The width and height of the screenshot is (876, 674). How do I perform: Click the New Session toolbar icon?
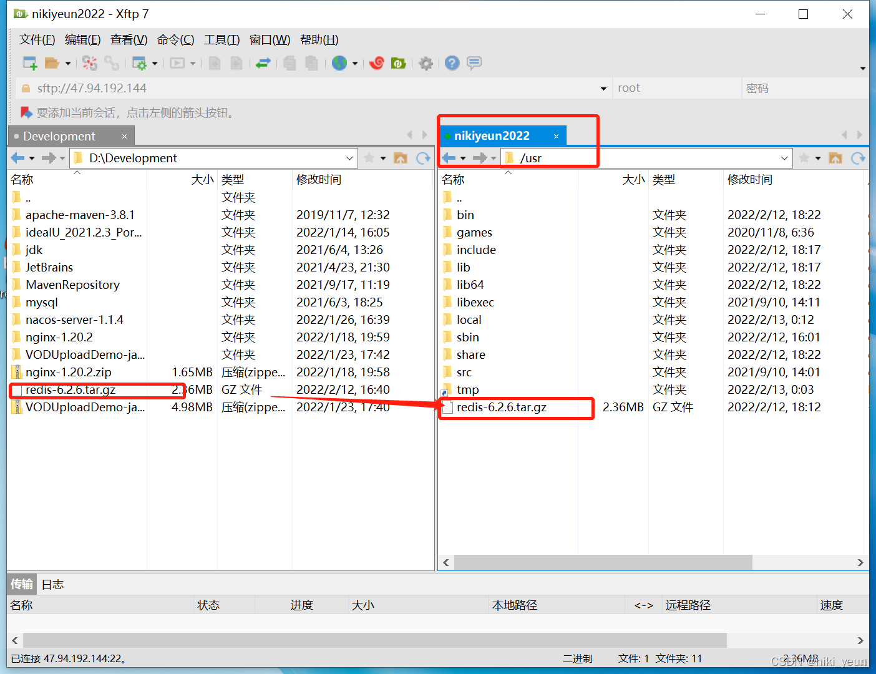(30, 63)
